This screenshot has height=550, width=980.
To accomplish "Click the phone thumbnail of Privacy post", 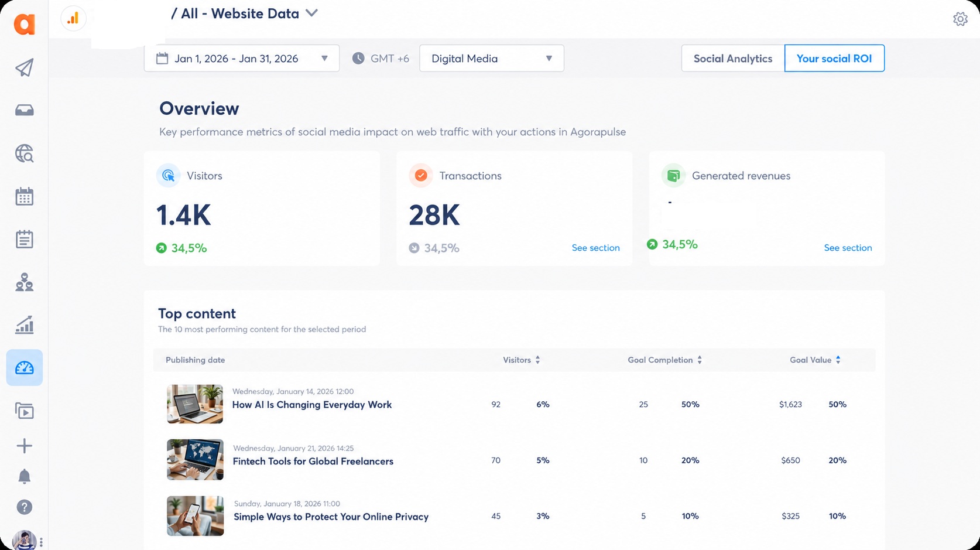I will click(x=195, y=516).
